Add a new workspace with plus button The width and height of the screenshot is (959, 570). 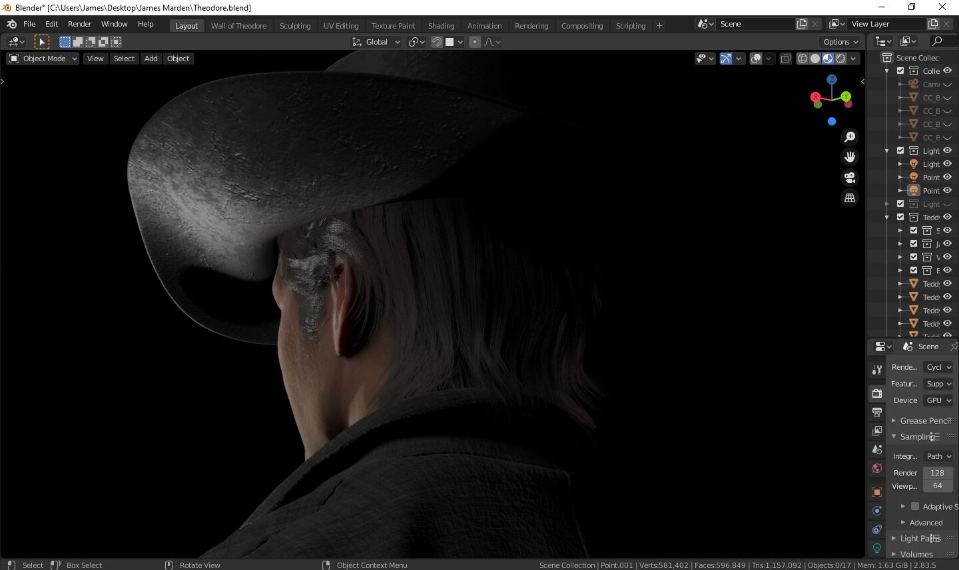(659, 26)
